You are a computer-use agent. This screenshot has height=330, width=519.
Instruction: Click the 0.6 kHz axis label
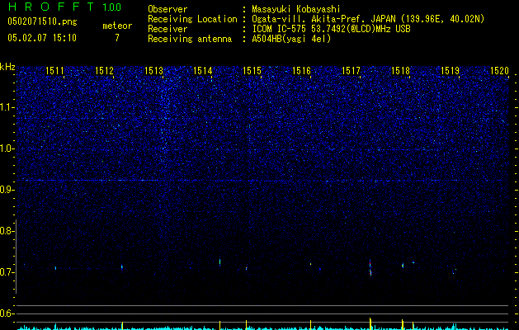click(x=7, y=313)
